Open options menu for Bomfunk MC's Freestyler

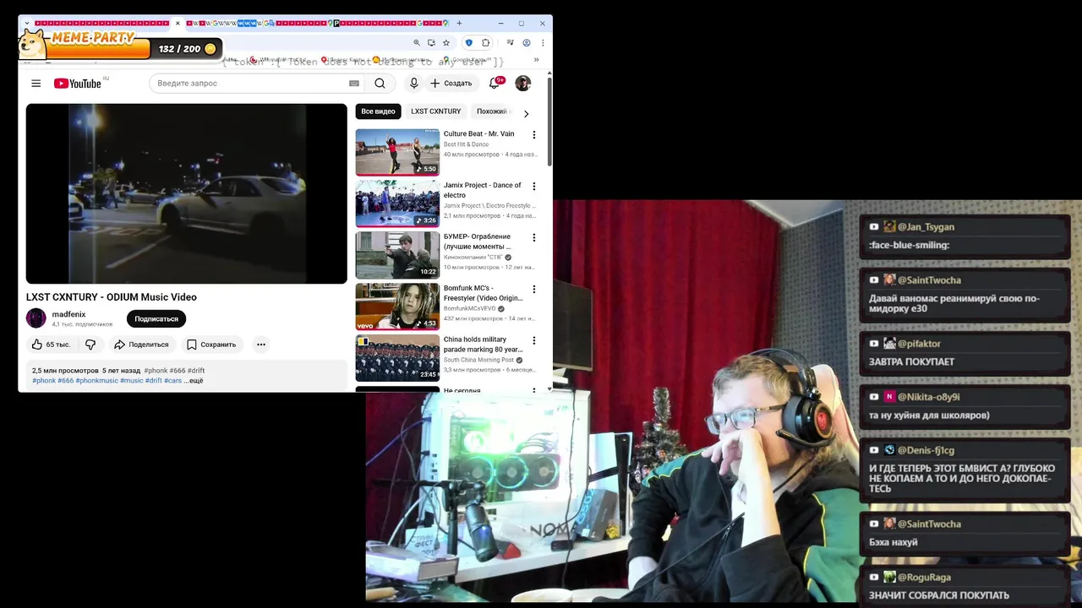click(533, 289)
